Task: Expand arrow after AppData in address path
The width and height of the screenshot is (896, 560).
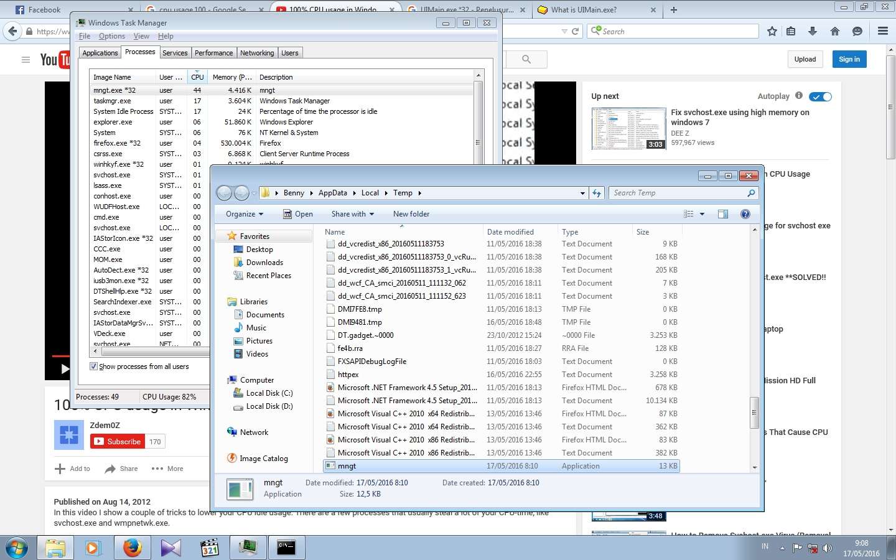Action: coord(355,193)
